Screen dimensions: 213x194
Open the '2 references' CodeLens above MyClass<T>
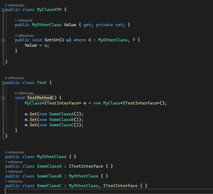pyautogui.click(x=15, y=5)
